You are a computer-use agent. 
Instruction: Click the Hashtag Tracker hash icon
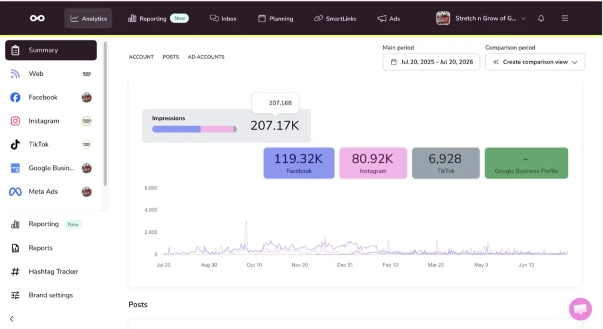[15, 271]
